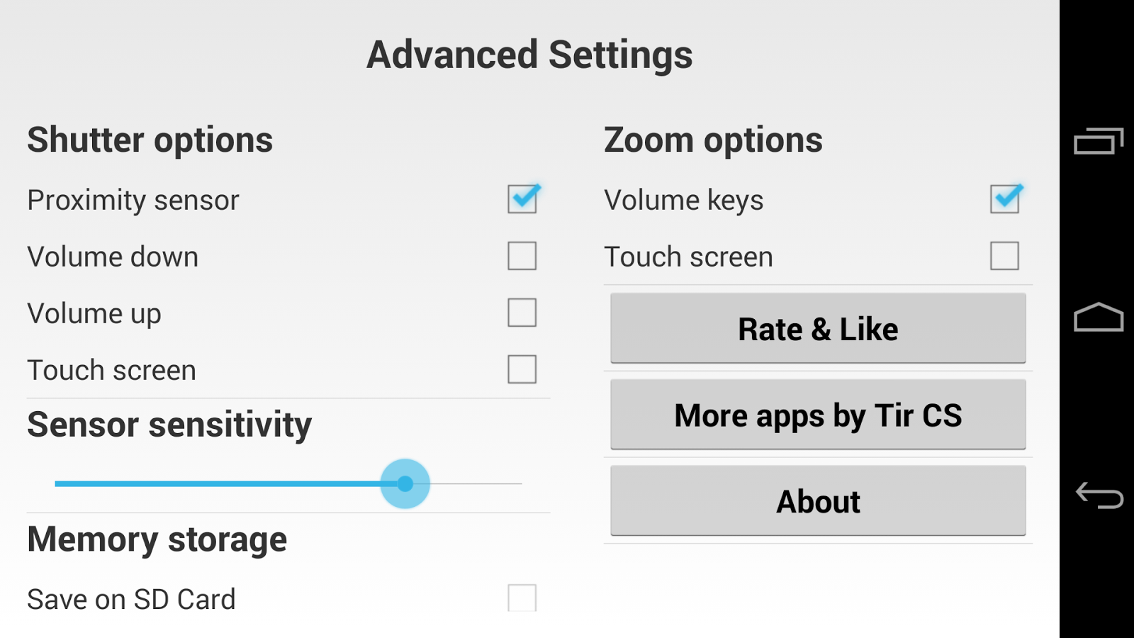Open the Rate & Like button
Viewport: 1134px width, 638px height.
coord(818,328)
